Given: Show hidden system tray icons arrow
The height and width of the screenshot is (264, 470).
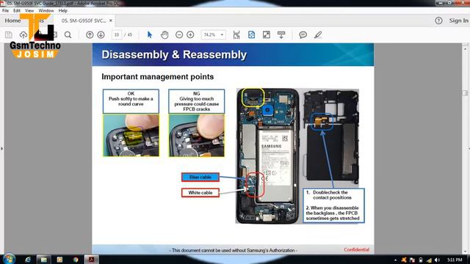Looking at the screenshot, I should pos(395,260).
